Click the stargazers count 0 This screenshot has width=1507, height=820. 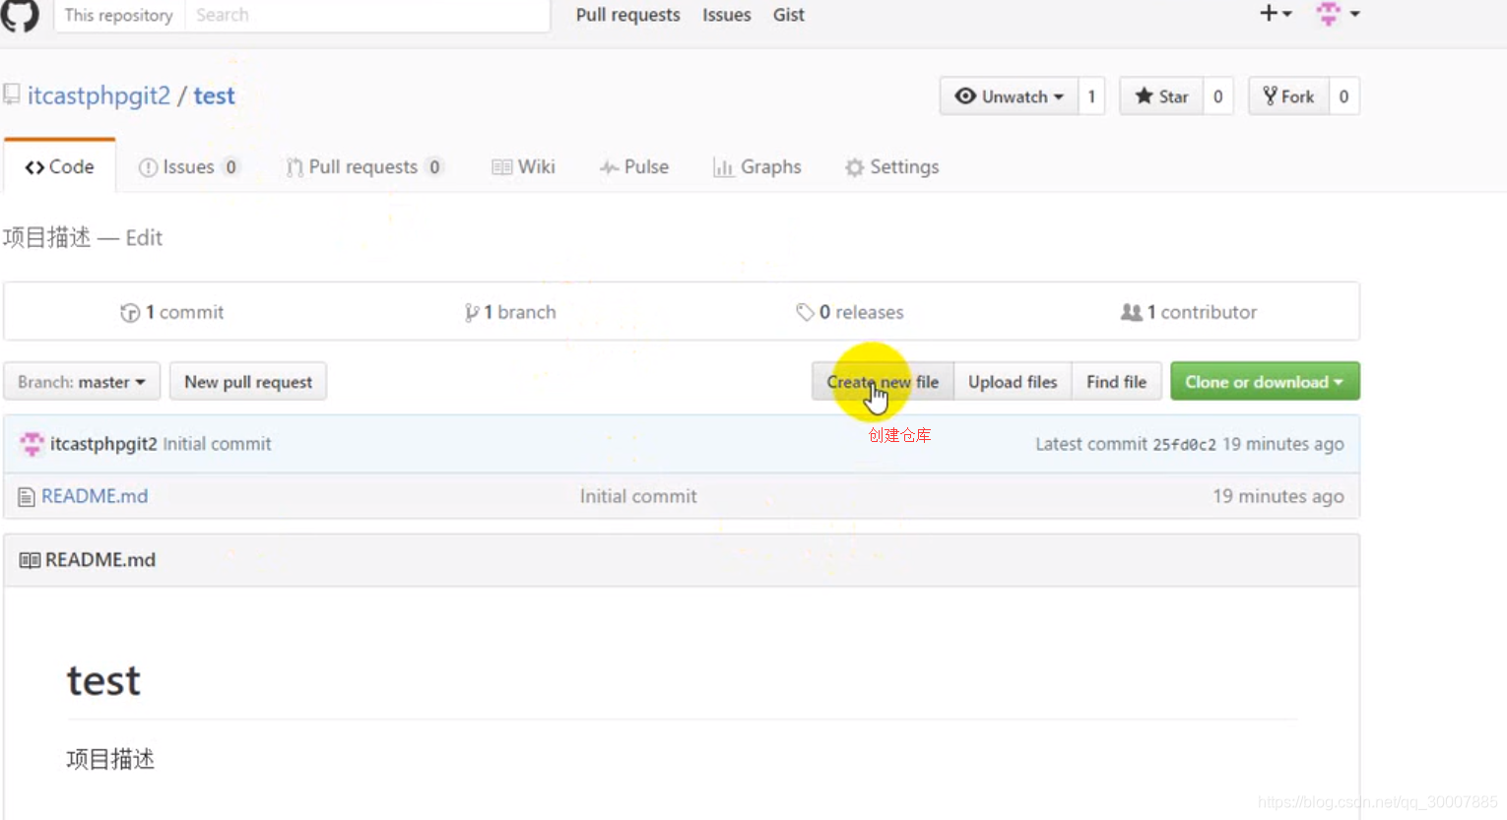(x=1218, y=96)
